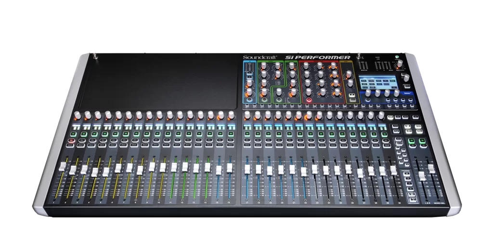Select channel 6 with its SEL button

(125, 140)
